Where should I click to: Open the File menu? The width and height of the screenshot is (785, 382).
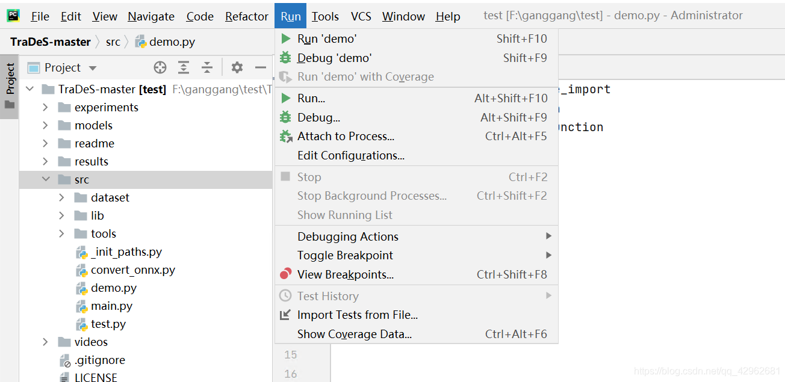(x=40, y=16)
